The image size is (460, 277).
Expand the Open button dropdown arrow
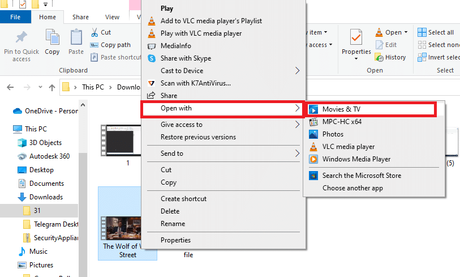tap(406, 32)
